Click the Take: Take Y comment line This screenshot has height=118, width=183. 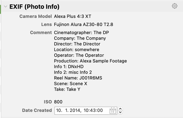[67, 89]
